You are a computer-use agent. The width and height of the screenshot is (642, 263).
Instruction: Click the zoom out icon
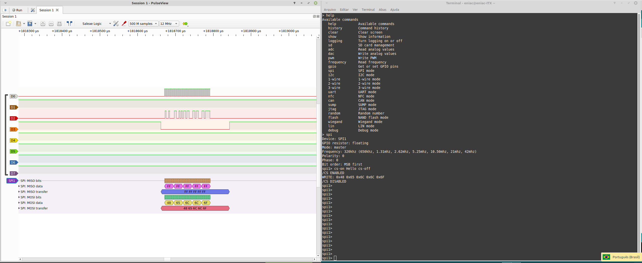tap(51, 24)
